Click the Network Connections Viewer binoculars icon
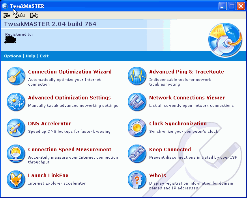Image resolution: width=247 pixels, height=198 pixels. coord(137,102)
